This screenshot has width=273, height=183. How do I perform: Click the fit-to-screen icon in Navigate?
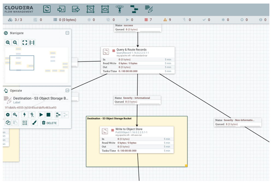(x=25, y=43)
